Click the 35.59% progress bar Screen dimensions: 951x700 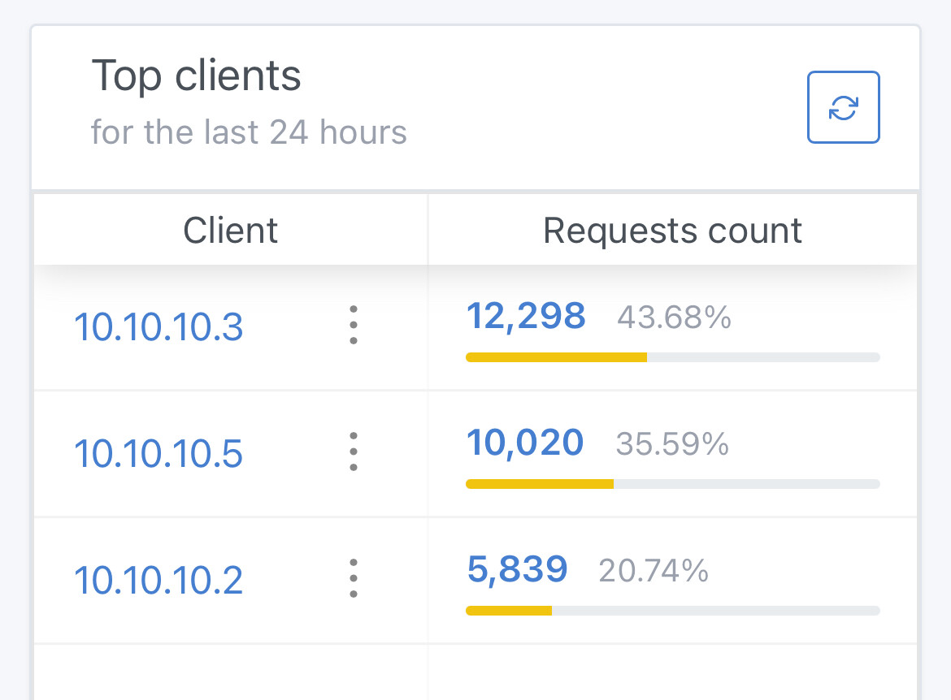673,484
